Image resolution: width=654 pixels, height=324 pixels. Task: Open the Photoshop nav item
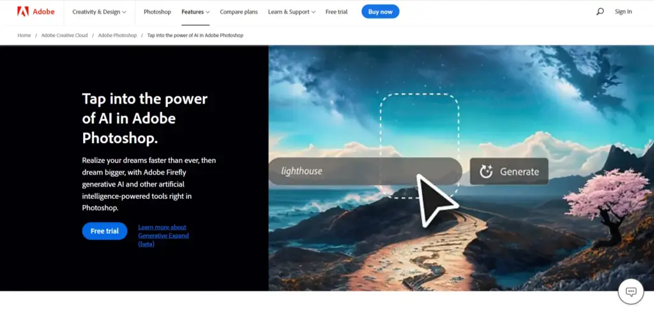point(157,12)
